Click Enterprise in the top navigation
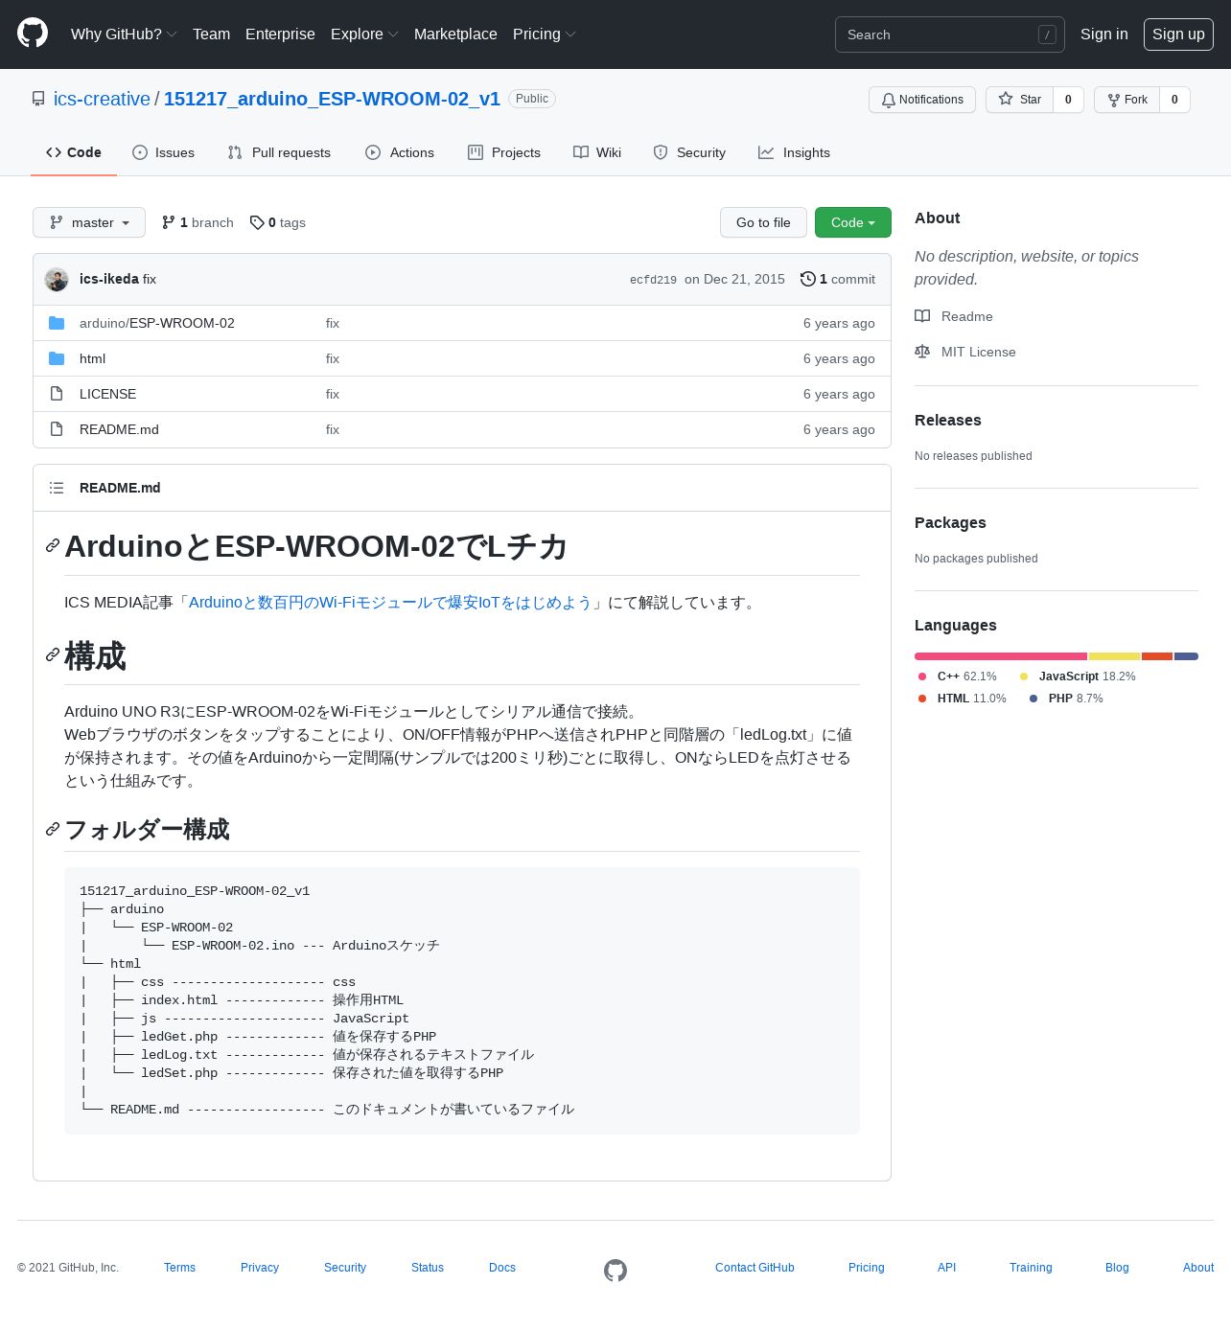 (280, 34)
